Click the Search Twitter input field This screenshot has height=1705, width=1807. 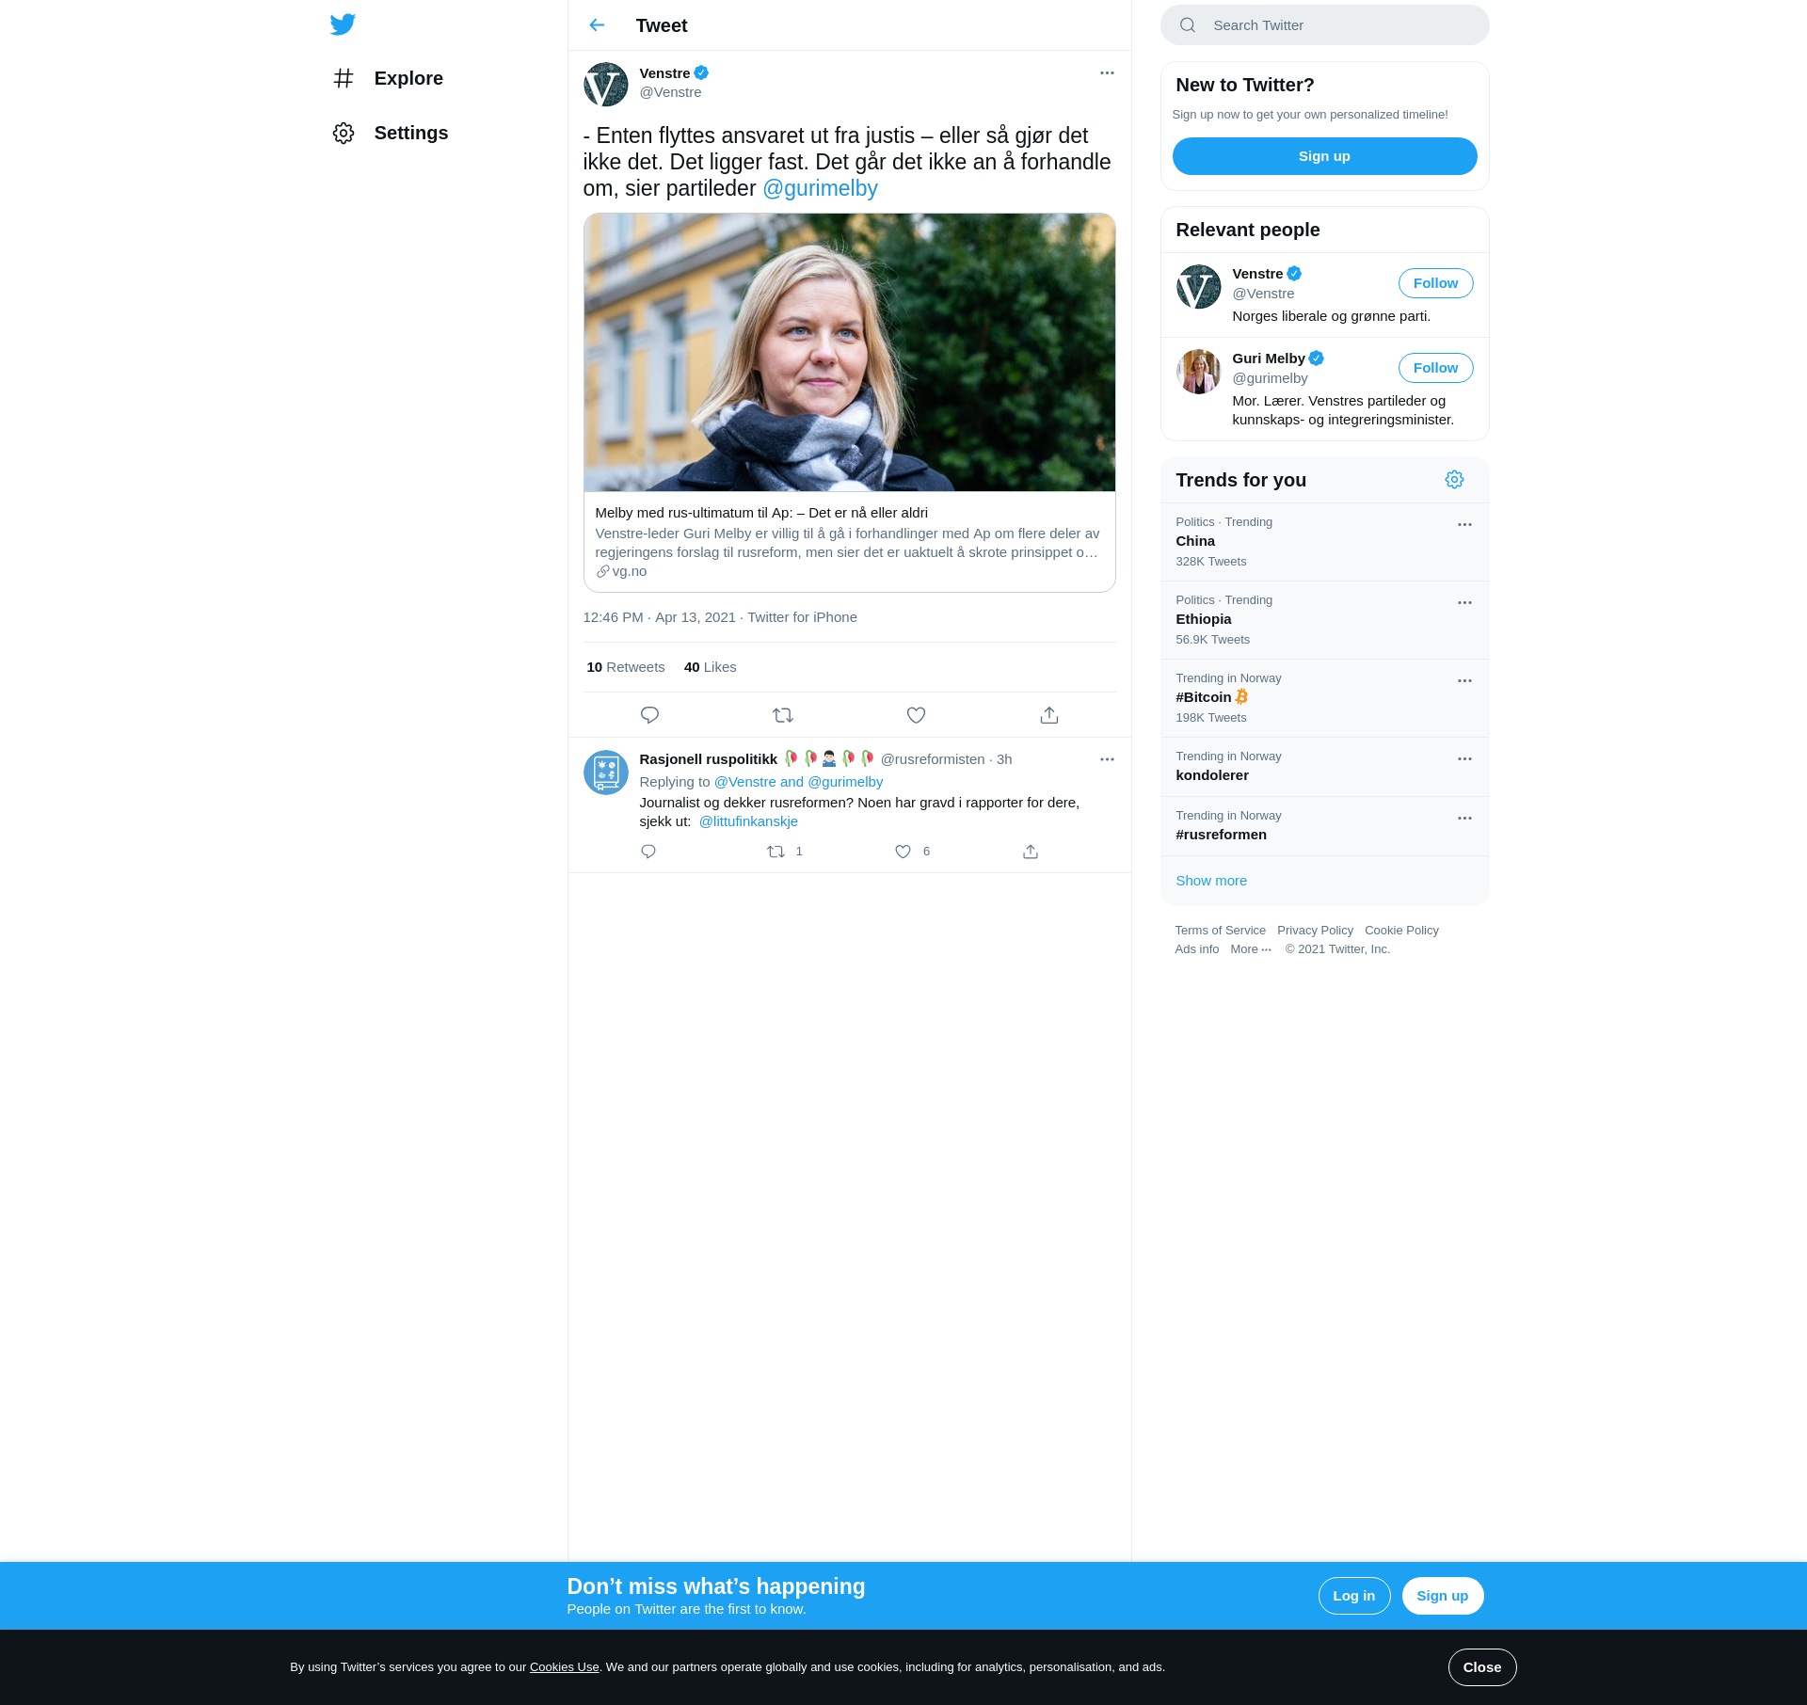[x=1324, y=25]
